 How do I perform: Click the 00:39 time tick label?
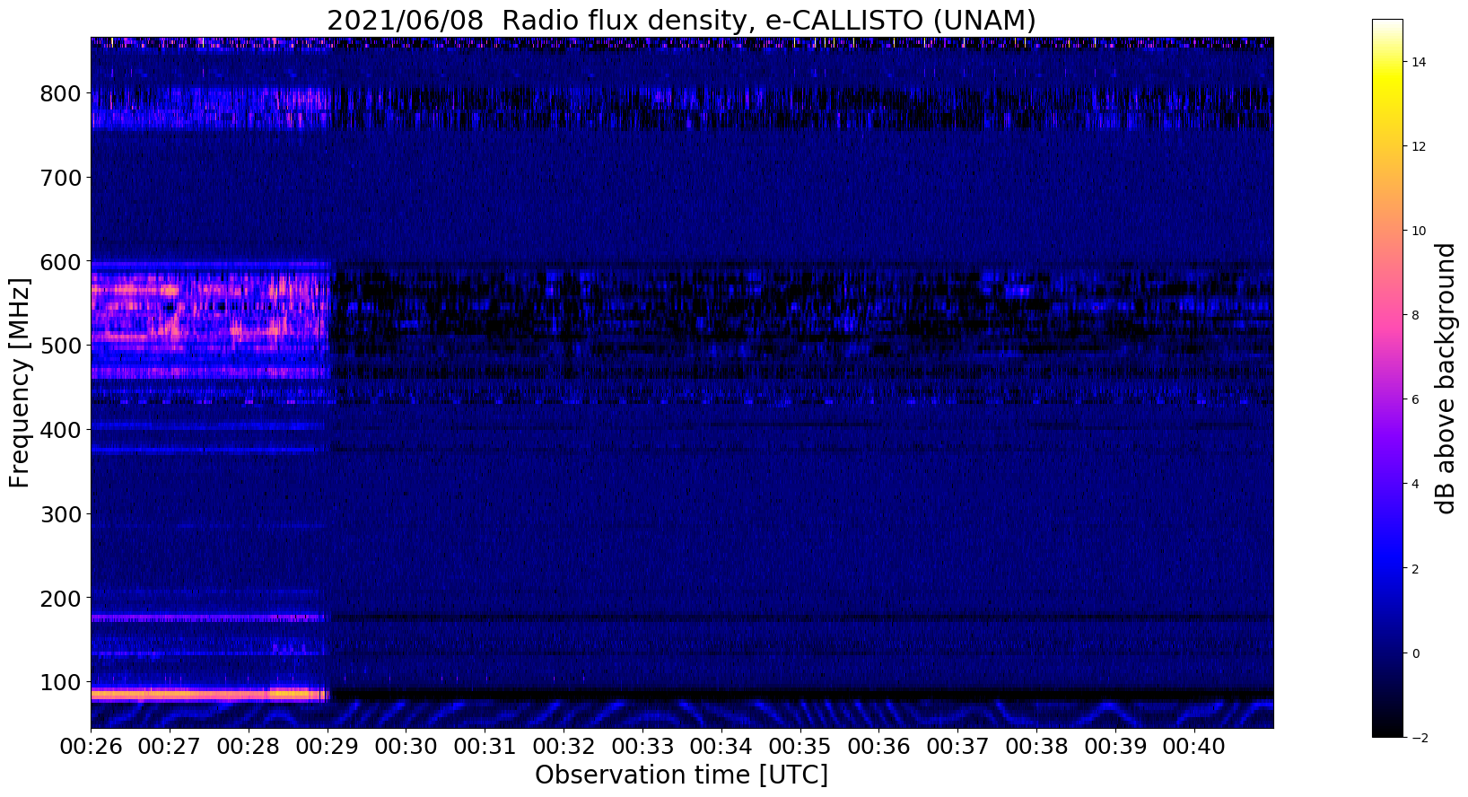(x=1115, y=747)
